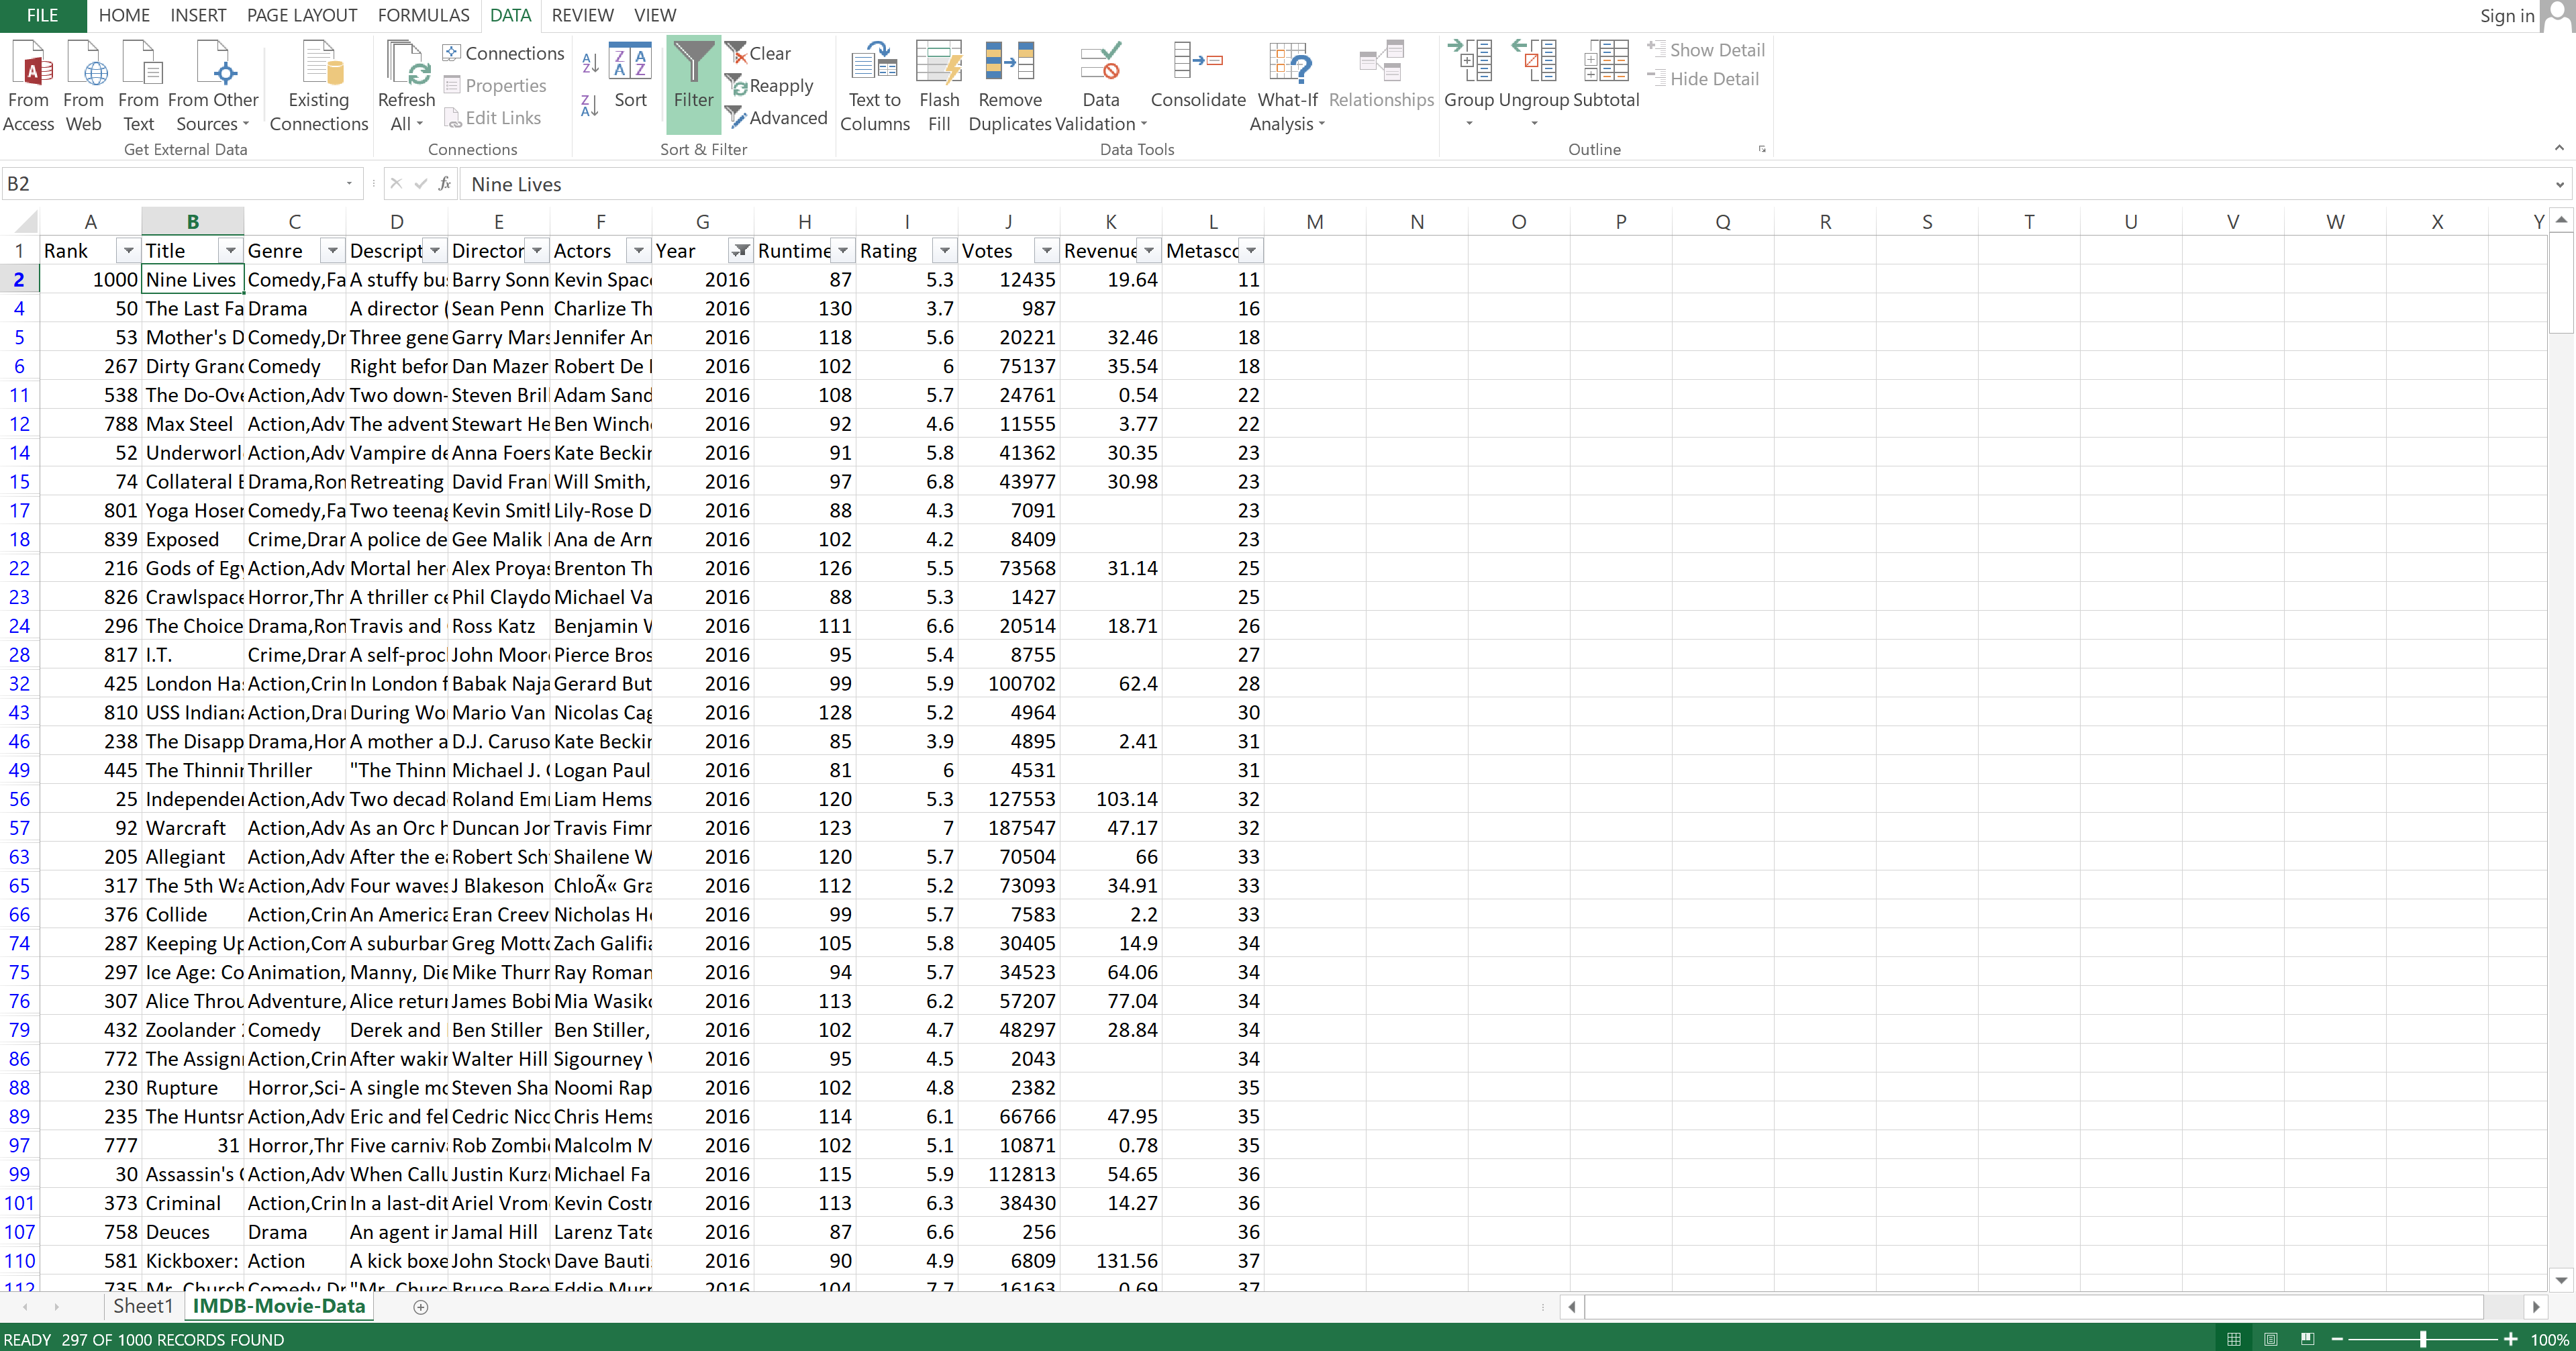The height and width of the screenshot is (1351, 2576).
Task: Adjust the zoom slider handle
Action: pyautogui.click(x=2423, y=1339)
